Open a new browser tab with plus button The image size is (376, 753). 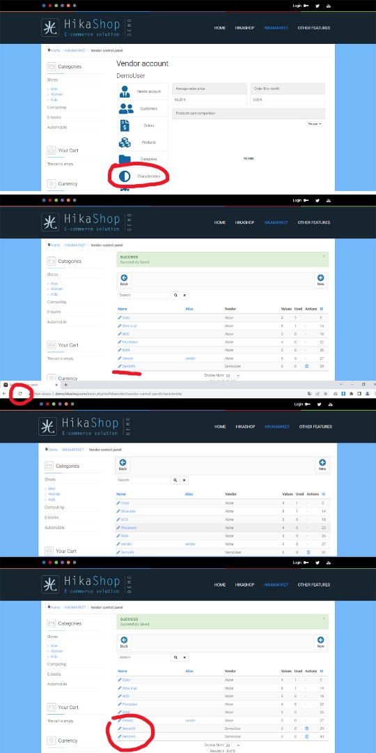[65, 385]
